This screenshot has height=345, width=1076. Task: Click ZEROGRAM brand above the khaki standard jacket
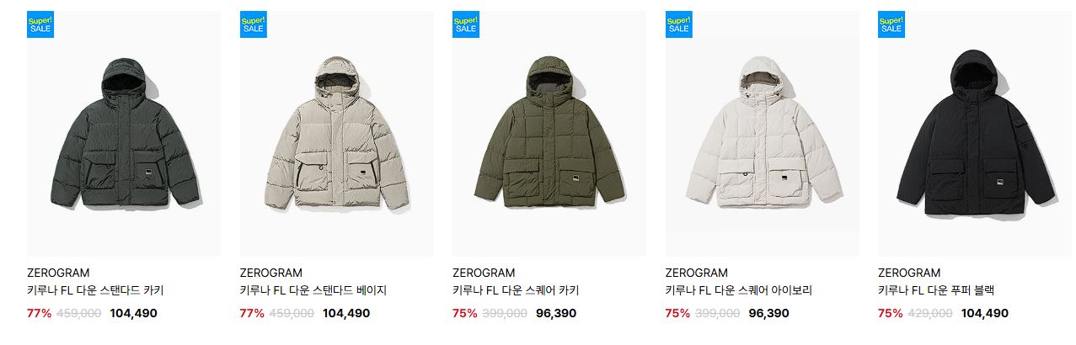click(x=58, y=273)
